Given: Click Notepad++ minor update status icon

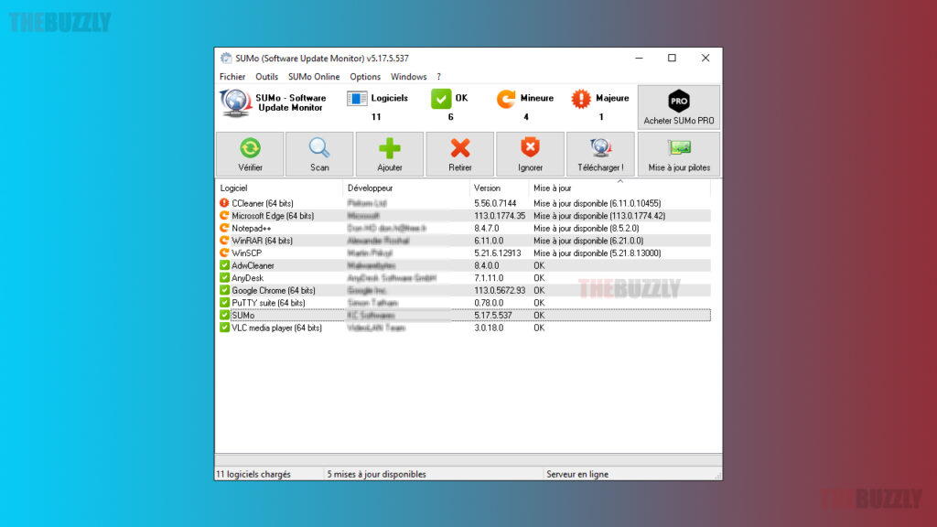Looking at the screenshot, I should [x=224, y=228].
